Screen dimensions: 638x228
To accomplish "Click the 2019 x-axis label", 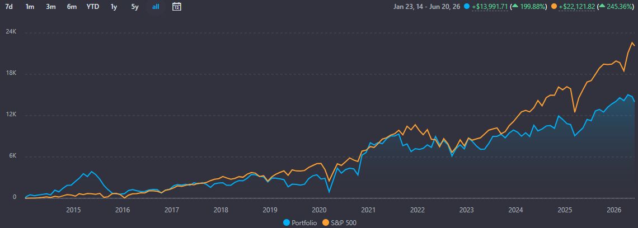I will (270, 210).
